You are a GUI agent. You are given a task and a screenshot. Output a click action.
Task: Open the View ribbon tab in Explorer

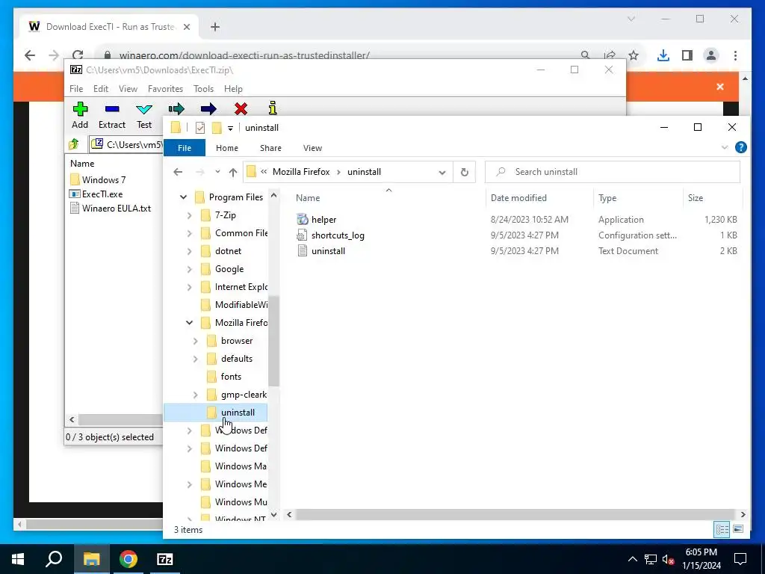coord(312,148)
